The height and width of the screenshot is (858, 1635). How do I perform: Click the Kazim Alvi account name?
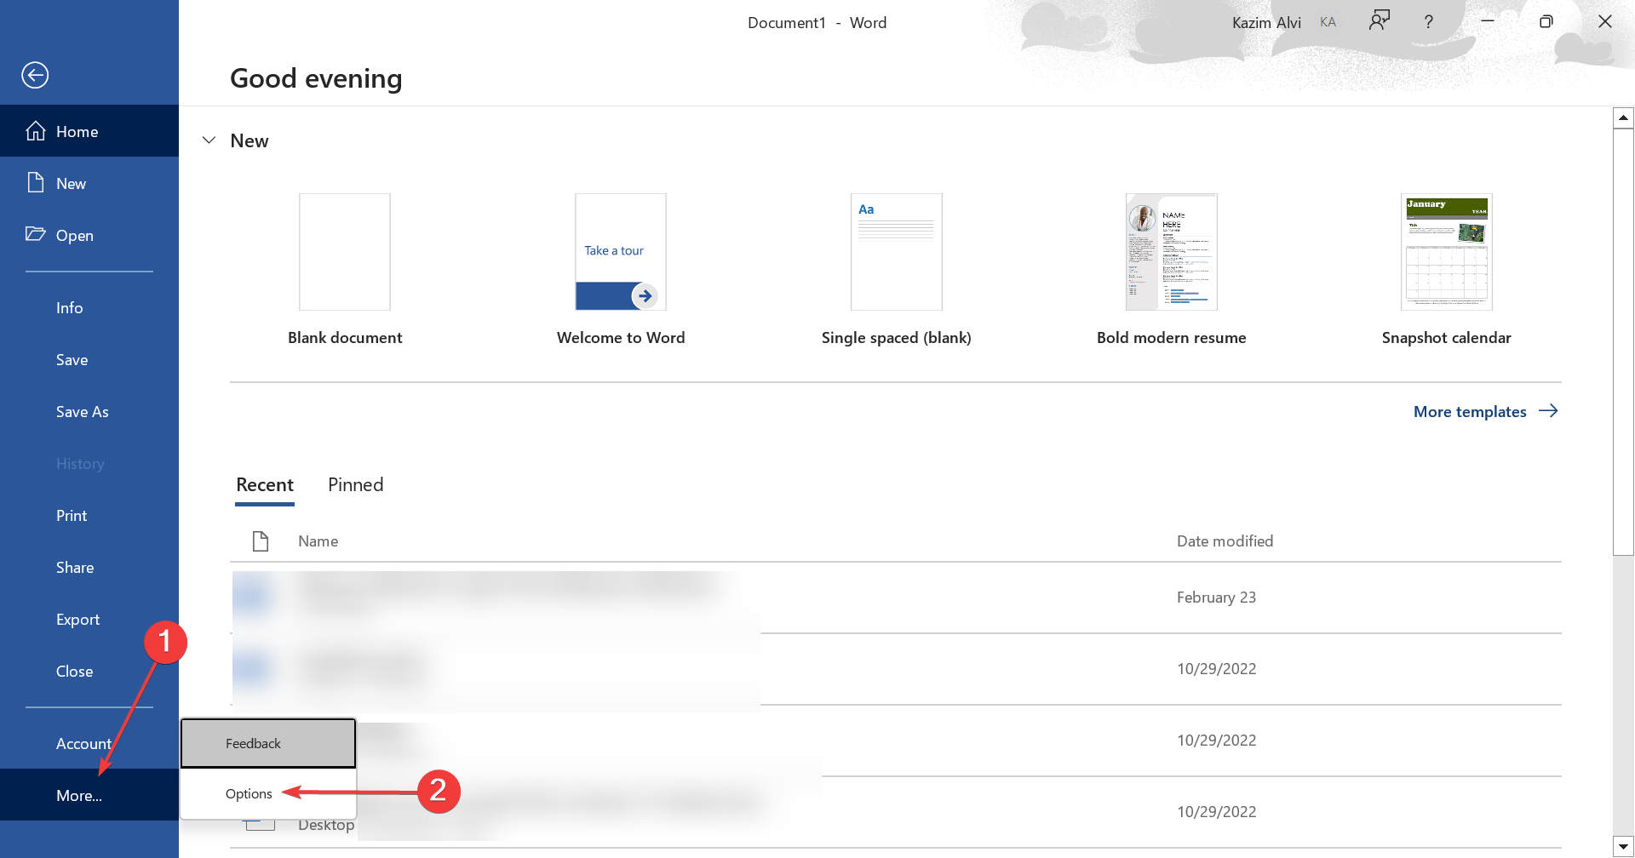tap(1266, 23)
